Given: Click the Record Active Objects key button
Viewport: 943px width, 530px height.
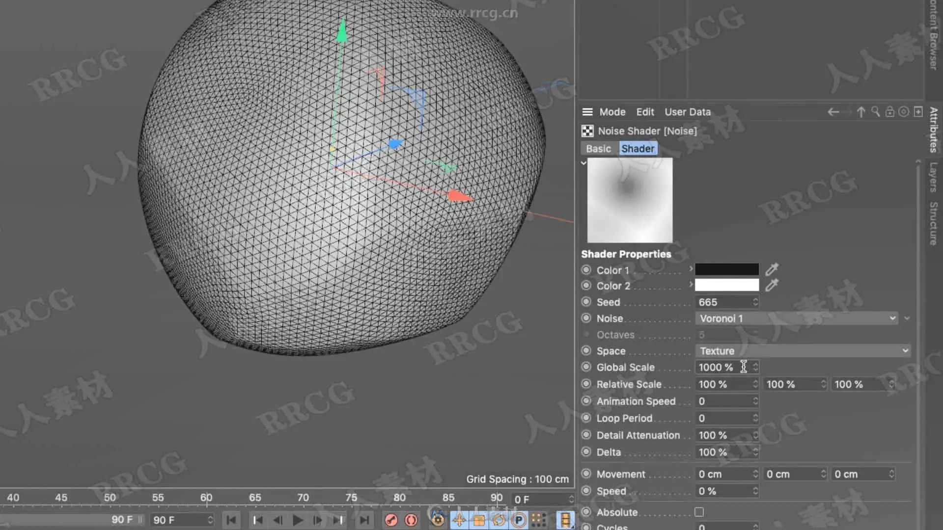Looking at the screenshot, I should (391, 520).
